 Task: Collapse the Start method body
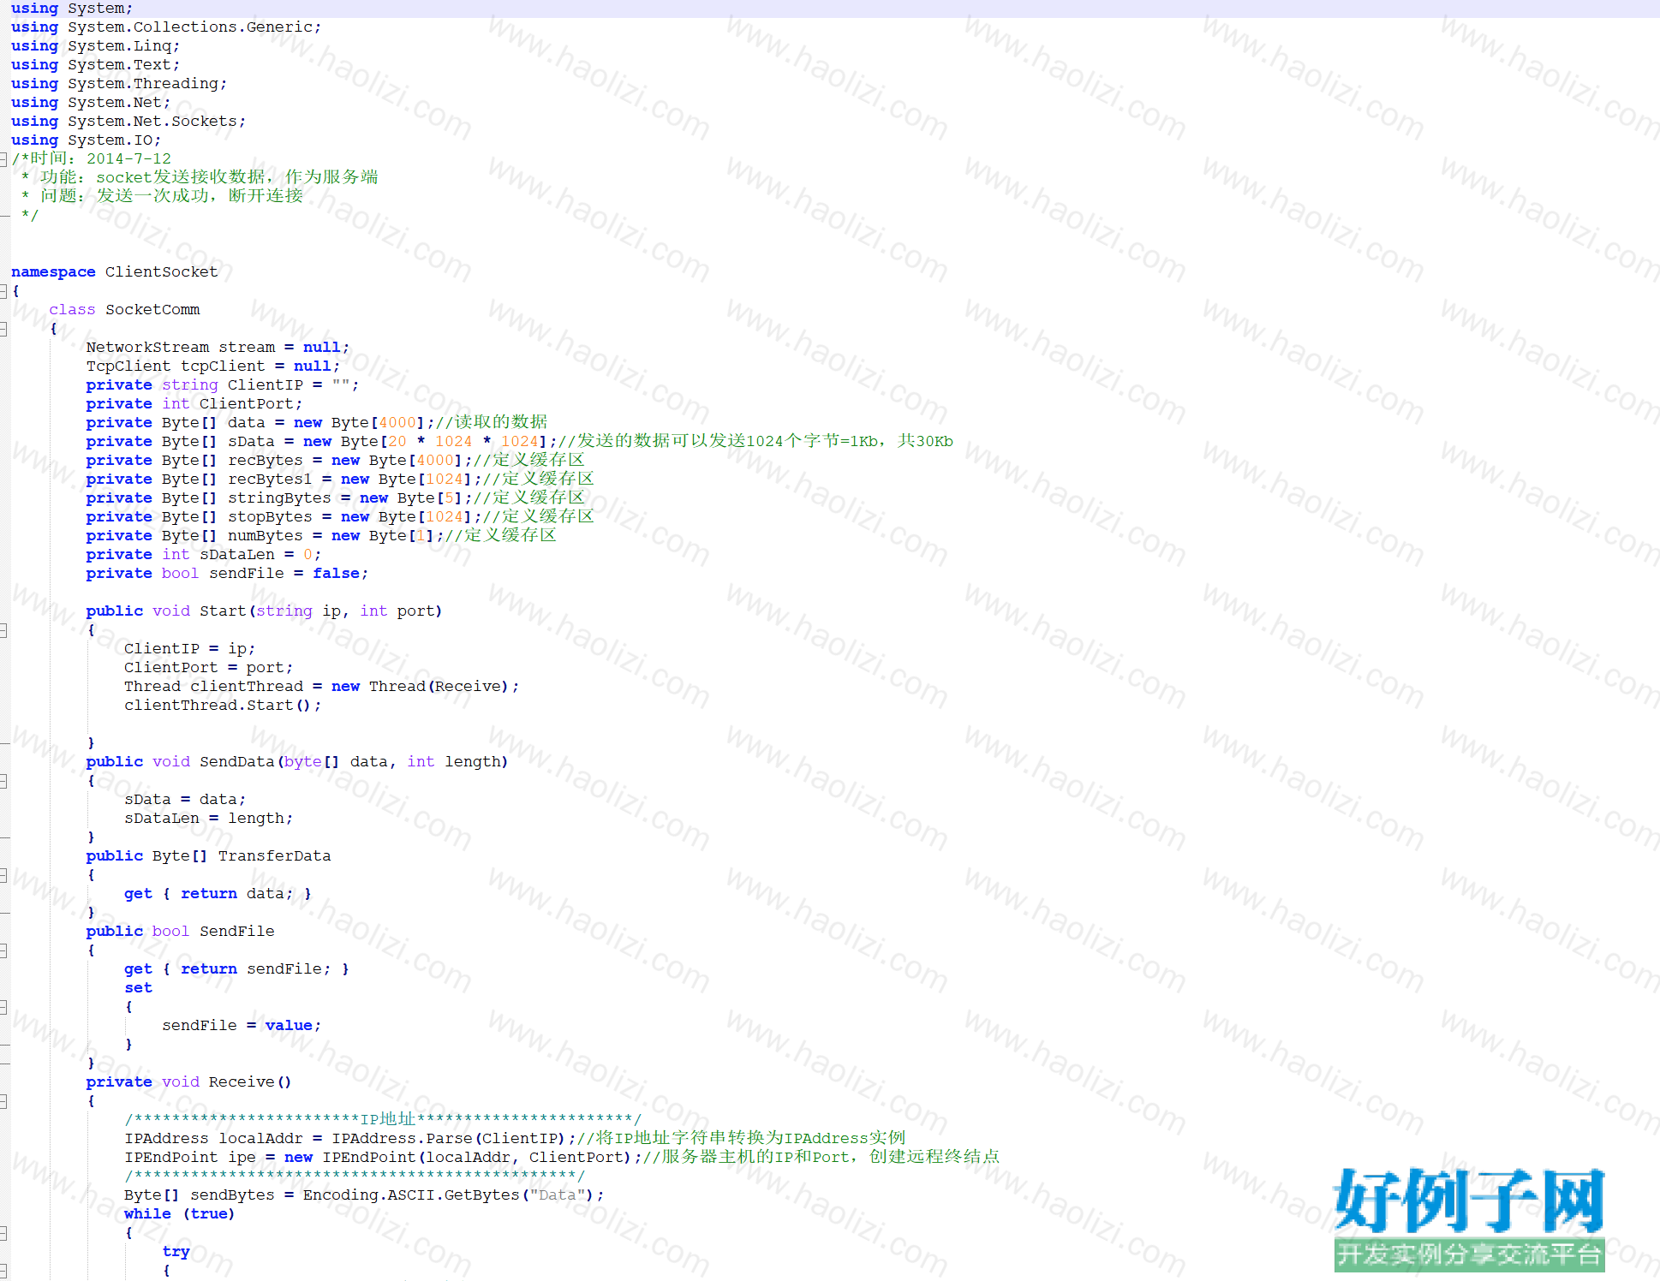(3, 630)
